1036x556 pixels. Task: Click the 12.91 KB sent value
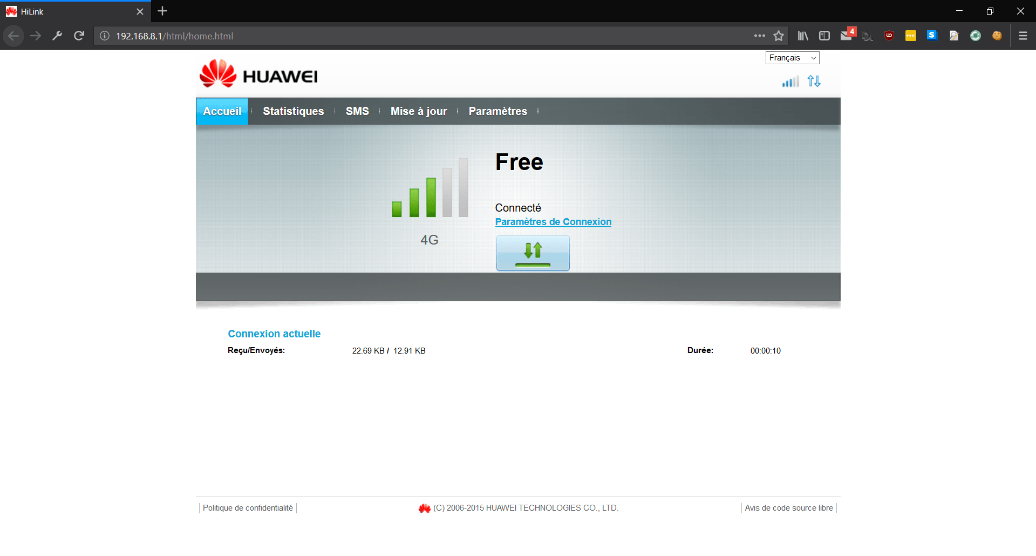click(x=410, y=351)
